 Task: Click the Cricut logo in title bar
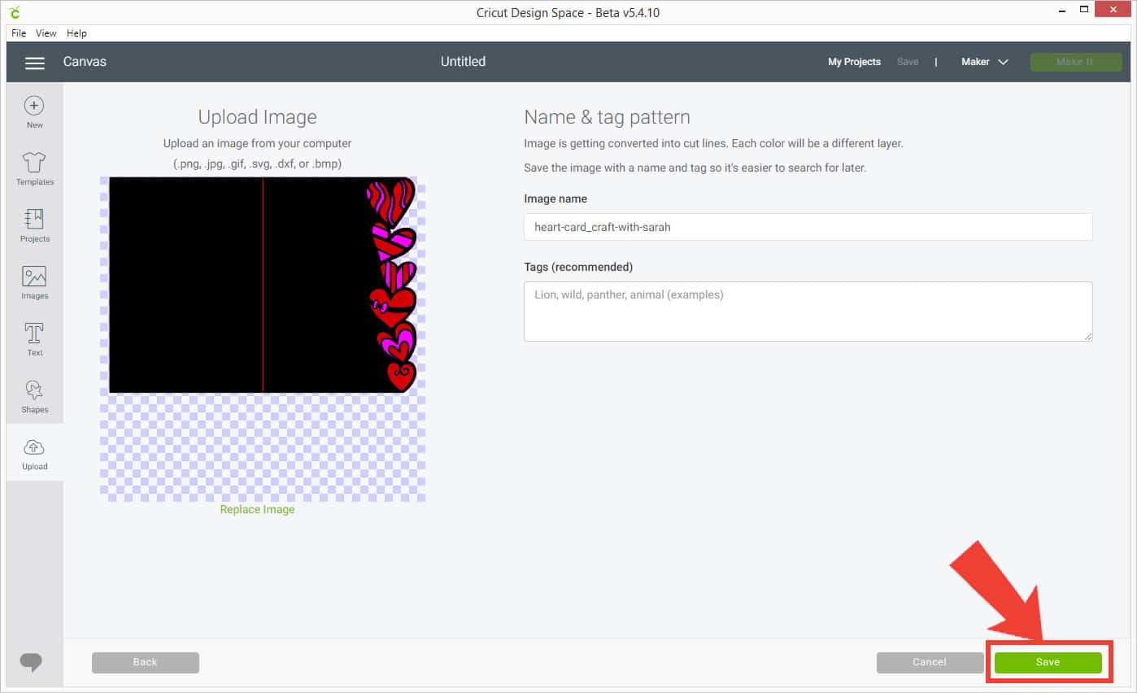click(x=16, y=12)
